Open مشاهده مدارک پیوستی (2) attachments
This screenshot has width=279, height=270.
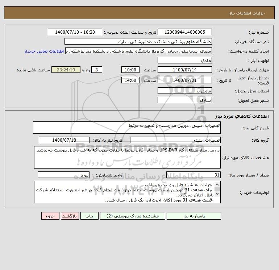pyautogui.click(x=133, y=216)
